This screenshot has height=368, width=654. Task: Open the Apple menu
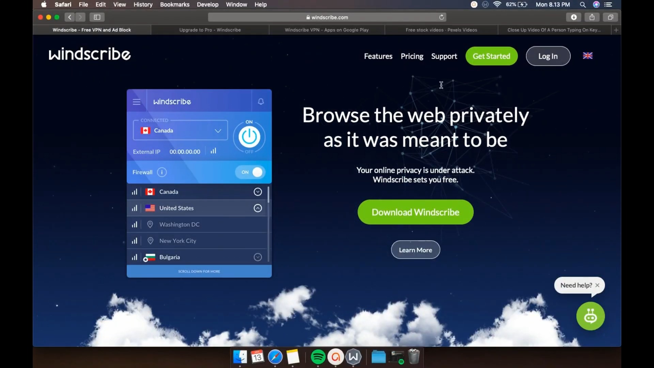(44, 4)
